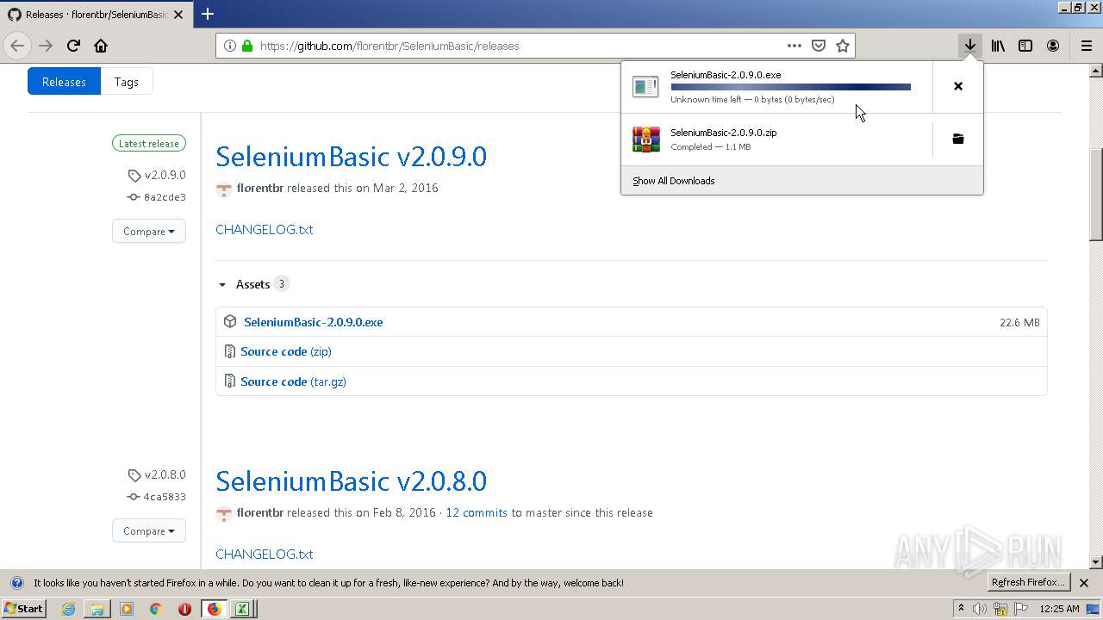Open the SeleniumBasic-2.0.9.0.zip completed download
The image size is (1103, 620).
[776, 139]
